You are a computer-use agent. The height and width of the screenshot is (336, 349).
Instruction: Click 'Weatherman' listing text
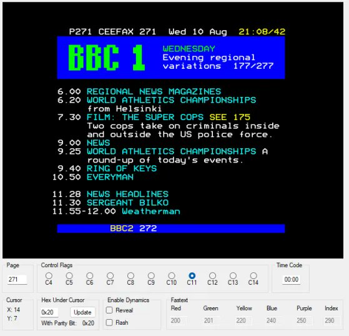[151, 211]
